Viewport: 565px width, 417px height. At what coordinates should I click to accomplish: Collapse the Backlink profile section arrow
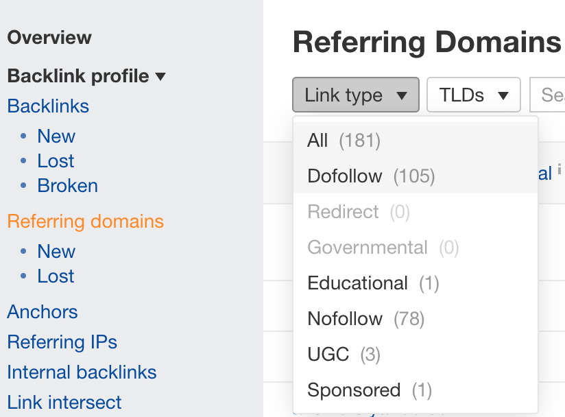click(160, 77)
